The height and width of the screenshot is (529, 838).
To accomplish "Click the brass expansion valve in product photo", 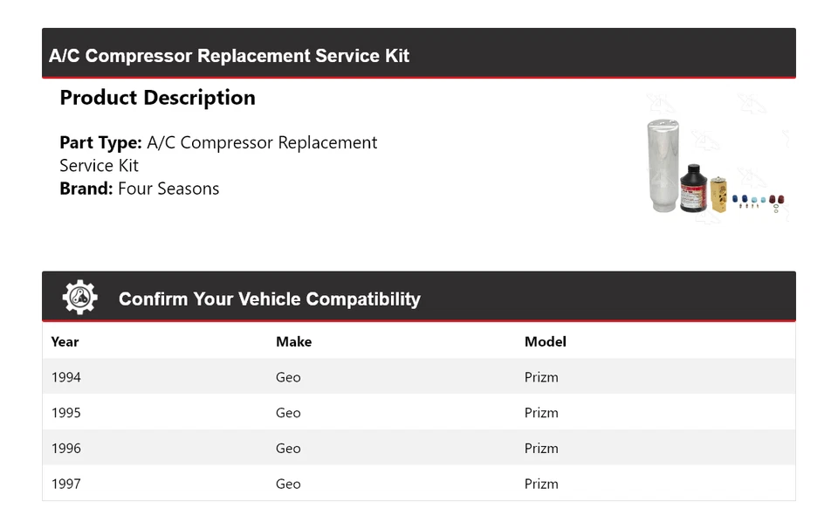I will click(x=718, y=193).
